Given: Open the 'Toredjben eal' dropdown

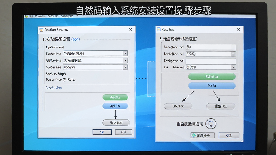Looking at the screenshot, I should point(233,54).
